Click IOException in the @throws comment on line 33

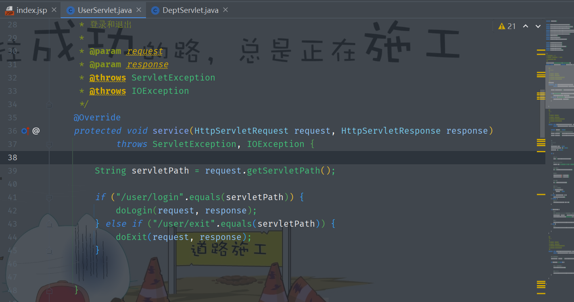pos(160,91)
